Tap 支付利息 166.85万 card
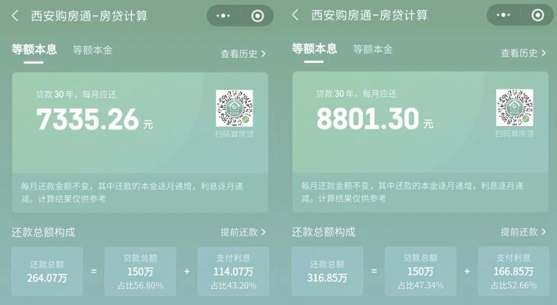557x305 pixels. tap(514, 271)
